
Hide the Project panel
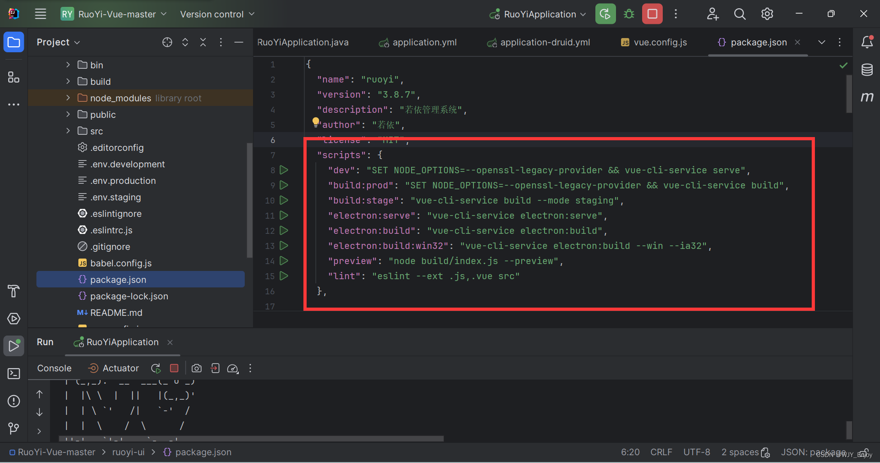click(239, 42)
